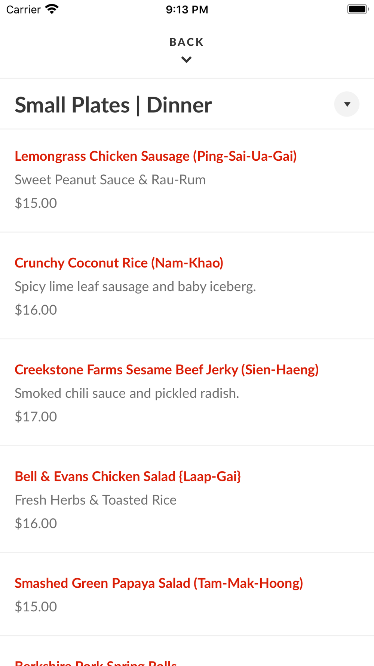374x666 pixels.
Task: Tap the $17.00 beef jerky price
Action: coord(36,417)
